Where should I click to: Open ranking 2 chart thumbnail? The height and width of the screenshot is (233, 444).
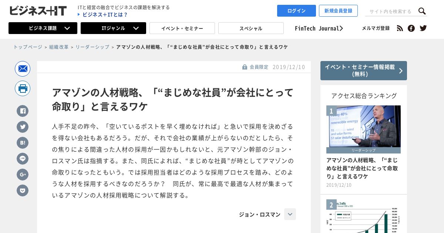pyautogui.click(x=363, y=216)
